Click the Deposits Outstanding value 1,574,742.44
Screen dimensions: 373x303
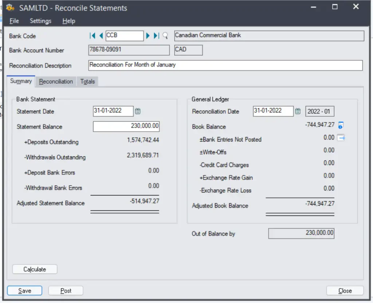143,140
